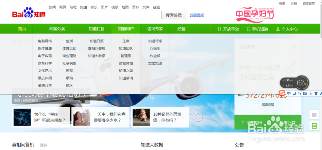Open 知道团队 under 知道用户
The width and height of the screenshot is (322, 150).
[x=126, y=49]
